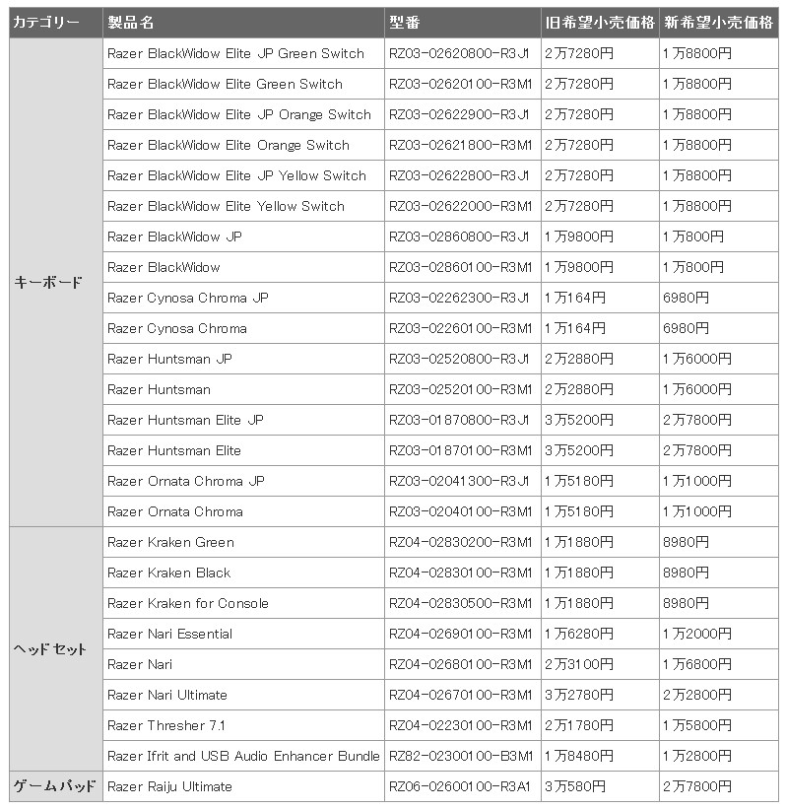Click Razer BlackWidow Elite JP Green Switch
The width and height of the screenshot is (786, 809).
[235, 53]
